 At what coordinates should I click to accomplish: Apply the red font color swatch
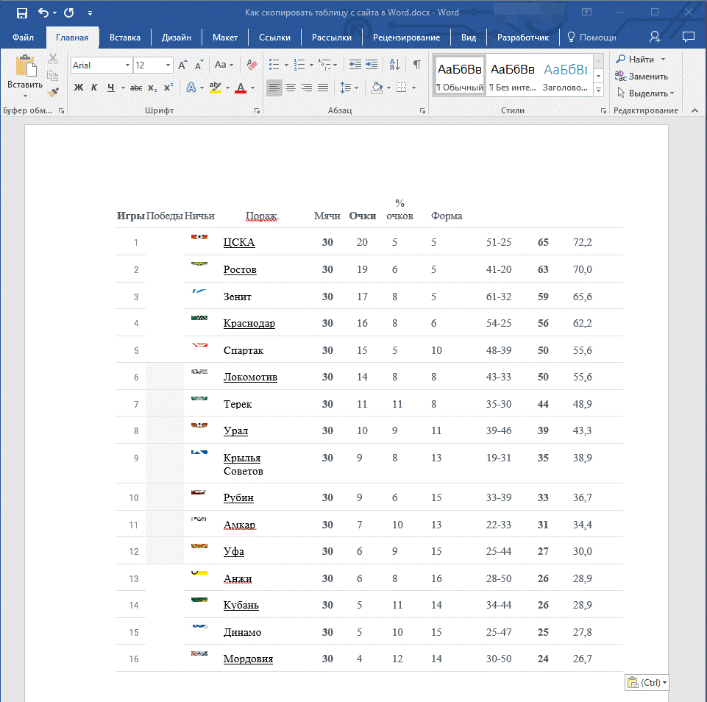click(x=241, y=88)
